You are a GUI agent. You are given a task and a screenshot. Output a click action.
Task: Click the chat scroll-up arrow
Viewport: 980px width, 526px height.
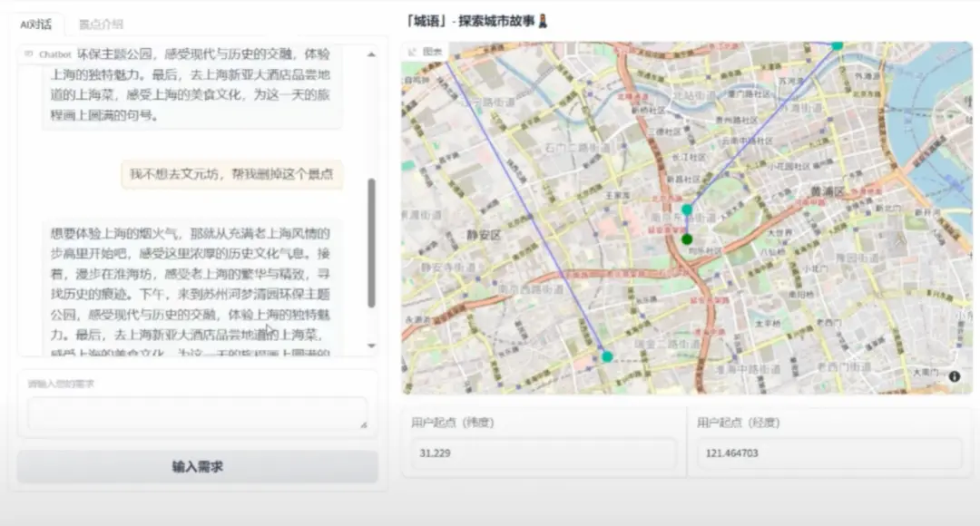[371, 55]
